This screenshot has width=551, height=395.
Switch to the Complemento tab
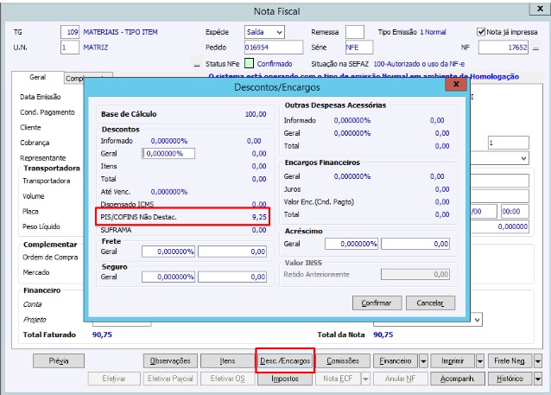(74, 79)
